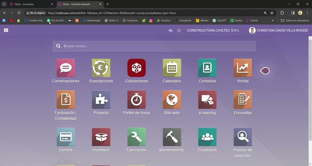312x166 pixels.
Task: Open the Ventas bookmark in bookmarks bar
Action: (236, 20)
